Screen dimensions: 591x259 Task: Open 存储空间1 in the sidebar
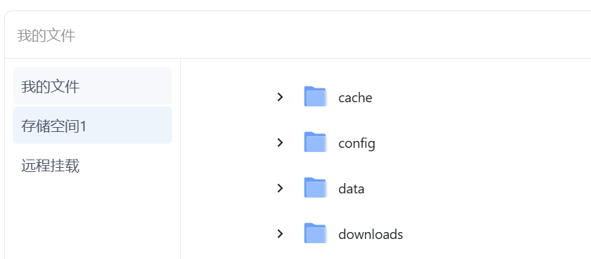click(93, 125)
